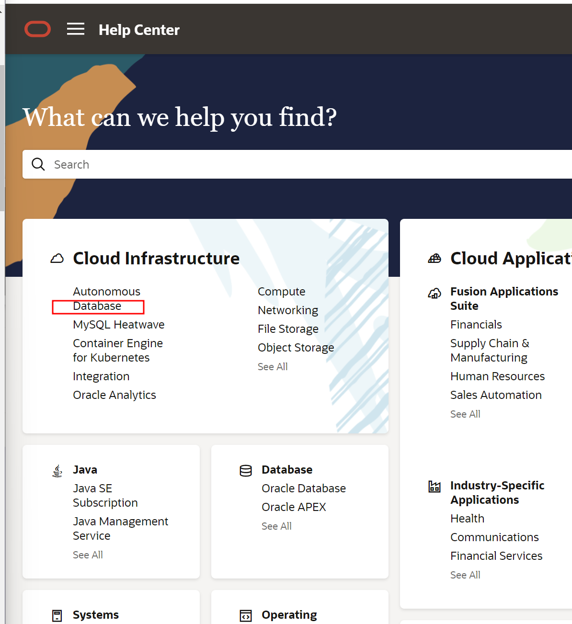Click the search magnifier icon
This screenshot has height=624, width=572.
[38, 164]
